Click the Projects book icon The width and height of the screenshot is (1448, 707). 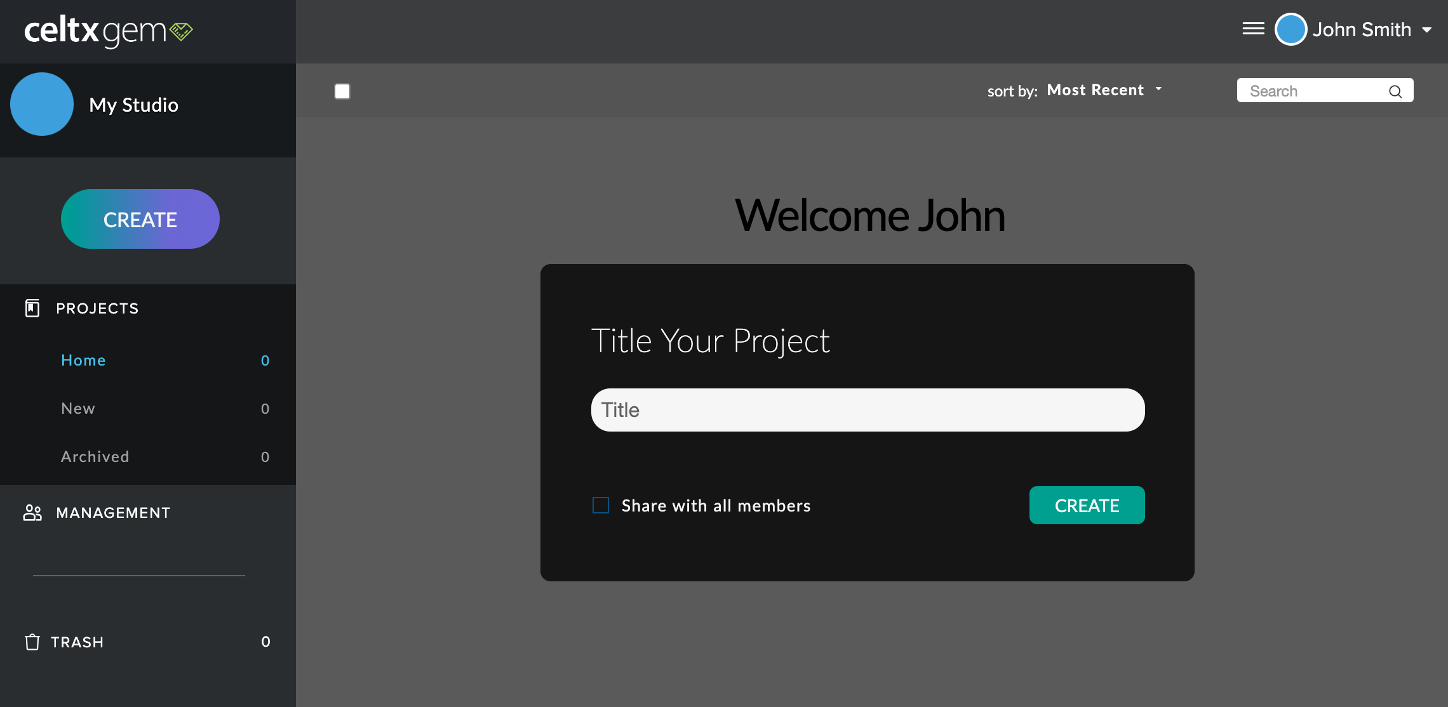coord(32,308)
